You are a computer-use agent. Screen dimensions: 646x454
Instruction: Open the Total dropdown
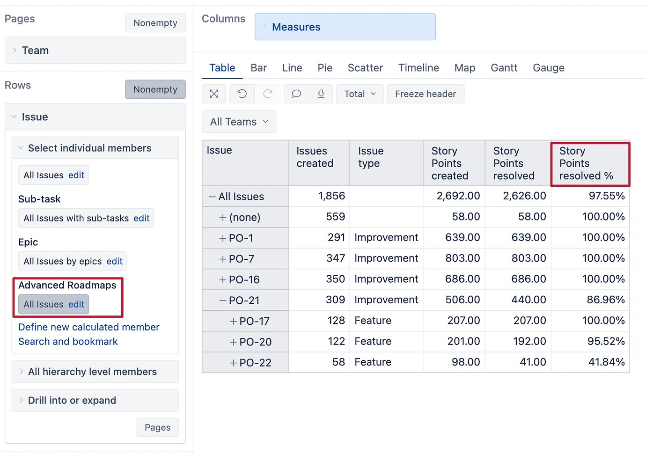click(x=360, y=94)
